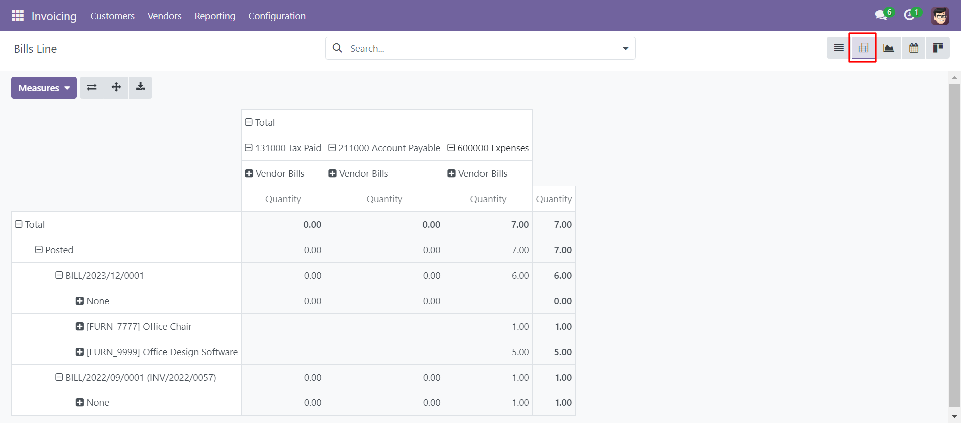This screenshot has height=423, width=961.
Task: Open the Vendors menu
Action: [x=165, y=16]
